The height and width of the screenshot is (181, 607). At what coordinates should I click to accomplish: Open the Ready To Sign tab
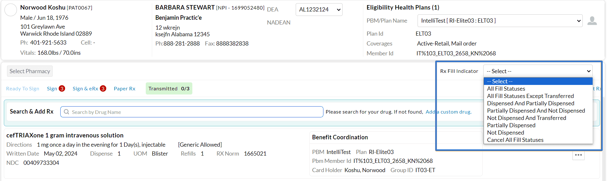(23, 89)
